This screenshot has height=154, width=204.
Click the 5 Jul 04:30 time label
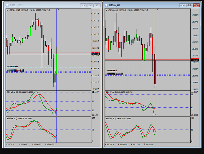coord(24,145)
